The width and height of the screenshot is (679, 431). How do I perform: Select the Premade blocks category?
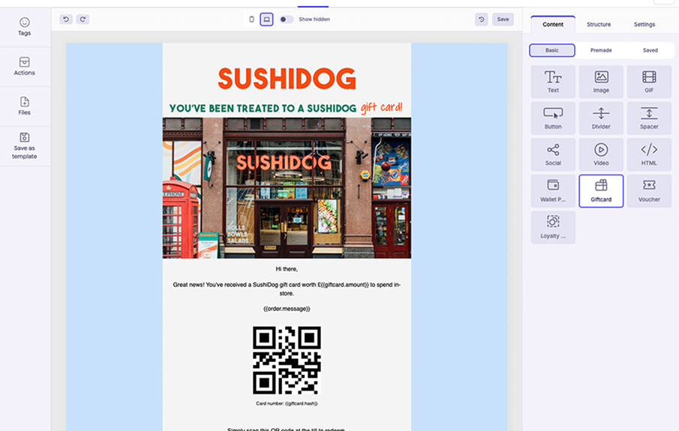(601, 50)
